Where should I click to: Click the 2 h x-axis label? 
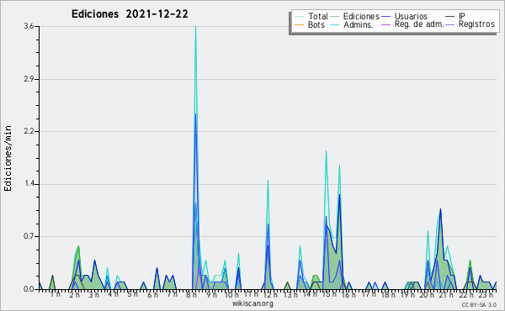coord(74,294)
